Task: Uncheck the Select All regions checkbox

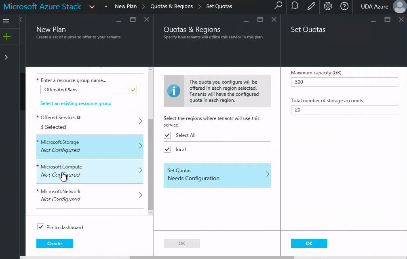Action: (167, 135)
